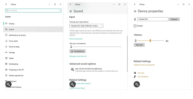Screen dimensions: 193x99
Task: Select Tablet in the sidebar
Action: click(x=33, y=58)
